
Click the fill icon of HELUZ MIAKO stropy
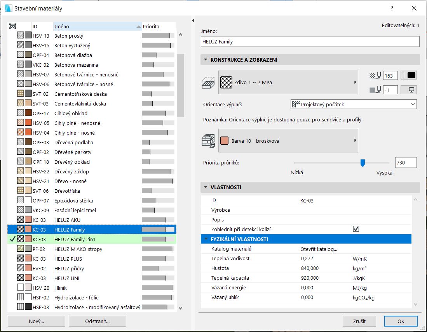click(21, 249)
